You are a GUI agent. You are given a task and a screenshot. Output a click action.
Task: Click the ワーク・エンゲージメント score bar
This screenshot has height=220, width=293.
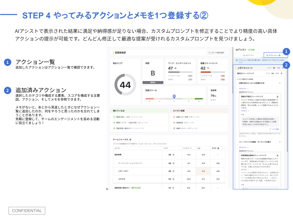[x=180, y=72]
